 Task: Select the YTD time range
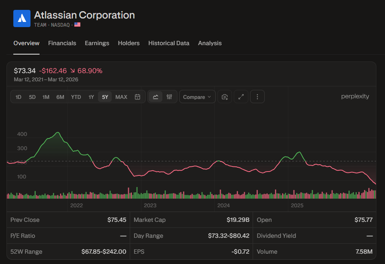coord(76,97)
